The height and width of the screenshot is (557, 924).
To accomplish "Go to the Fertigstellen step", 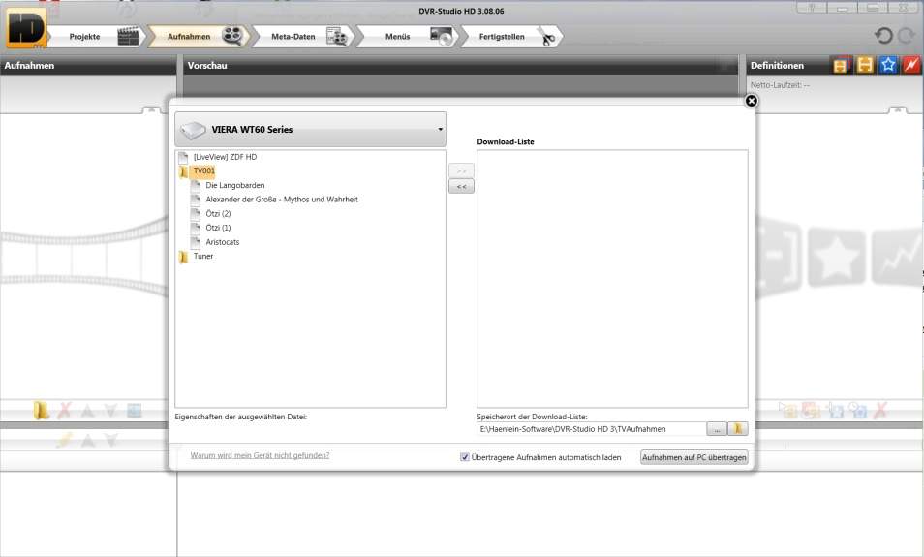I will click(512, 37).
